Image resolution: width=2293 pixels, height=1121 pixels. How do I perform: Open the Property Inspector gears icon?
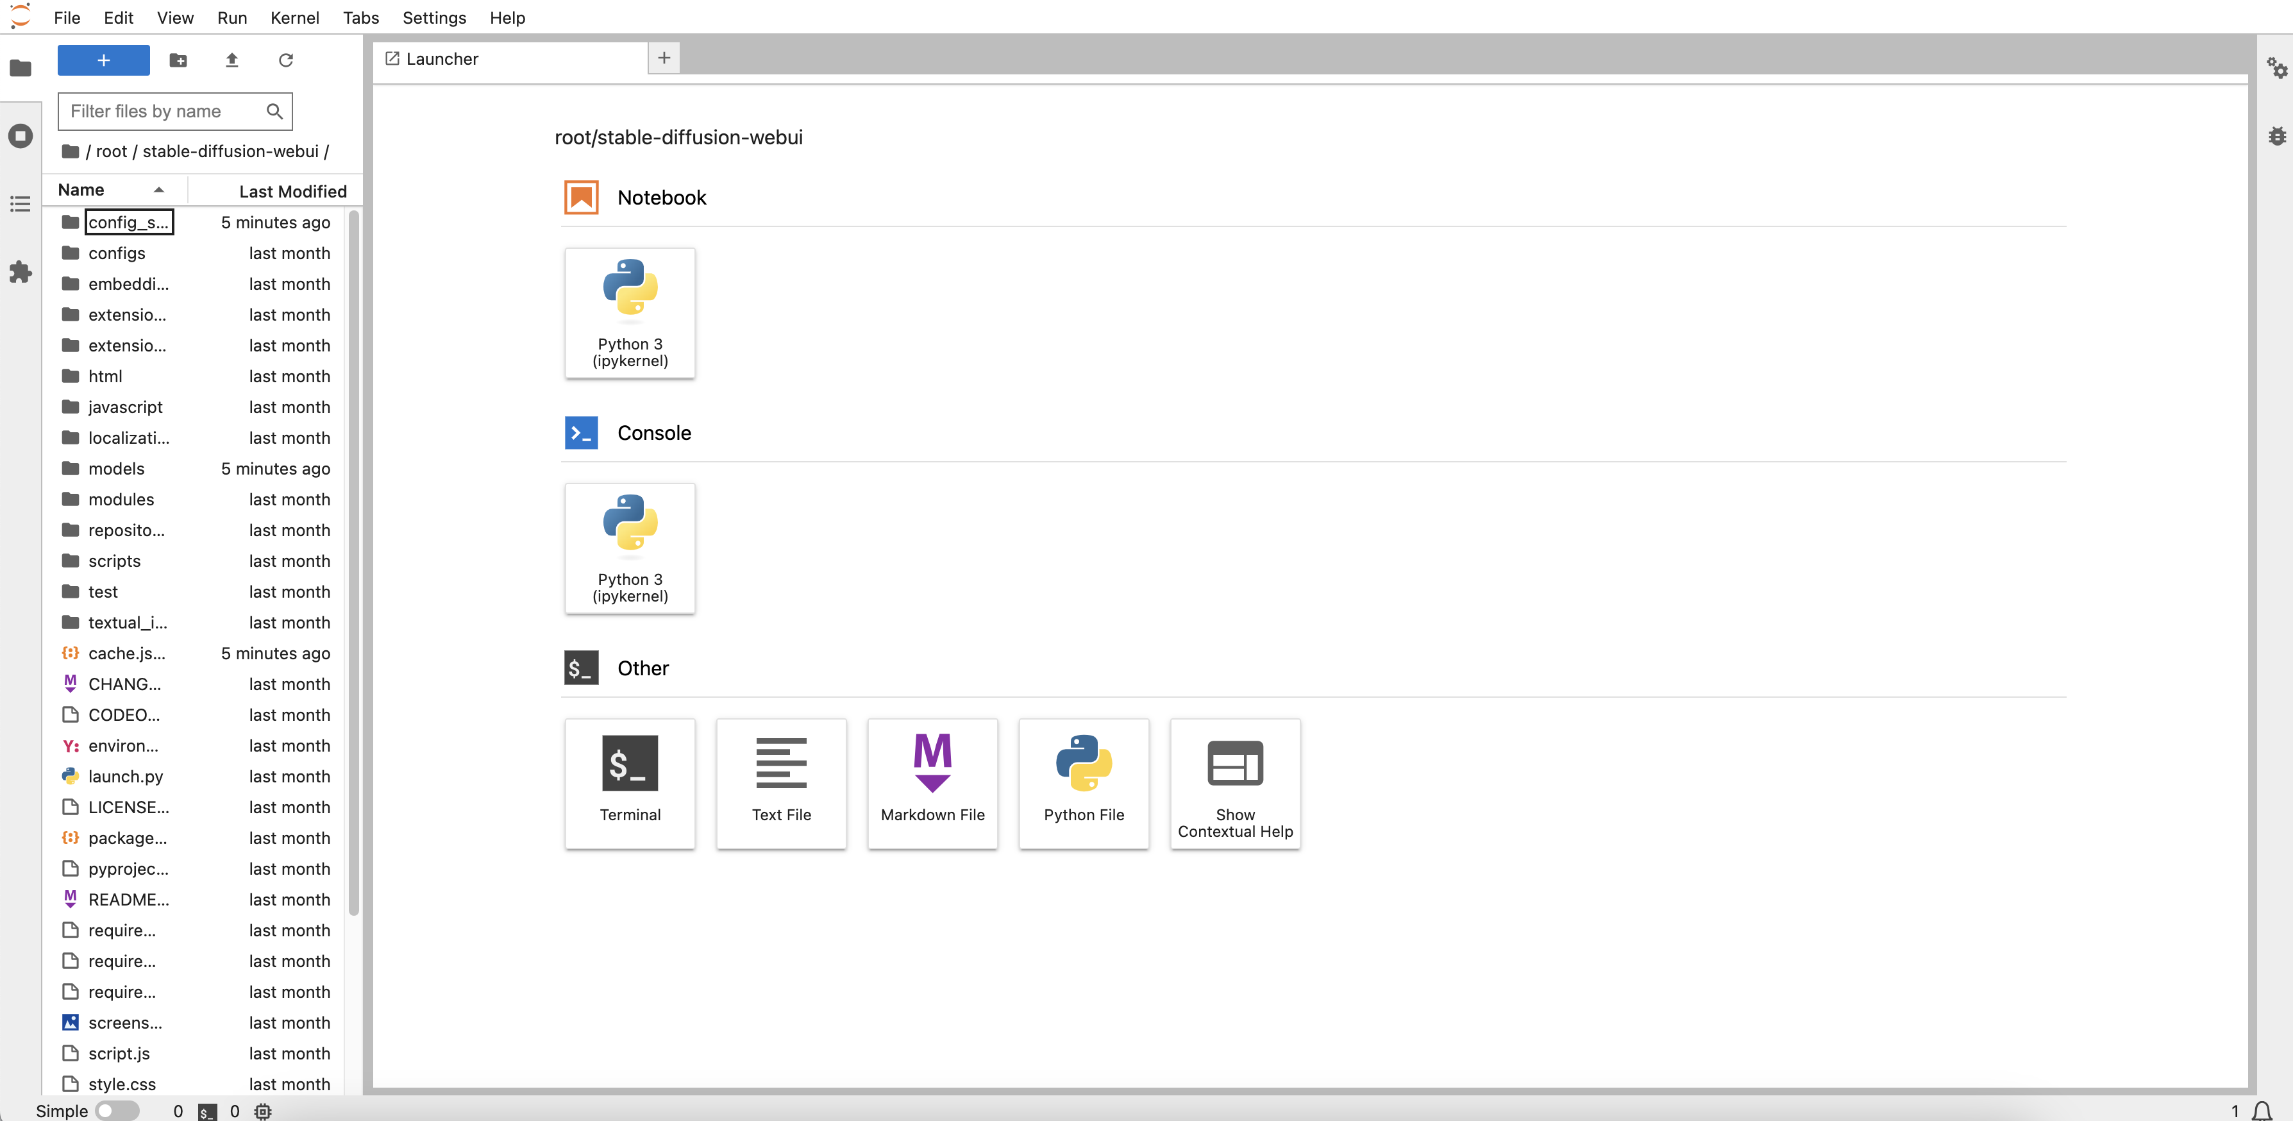2277,68
